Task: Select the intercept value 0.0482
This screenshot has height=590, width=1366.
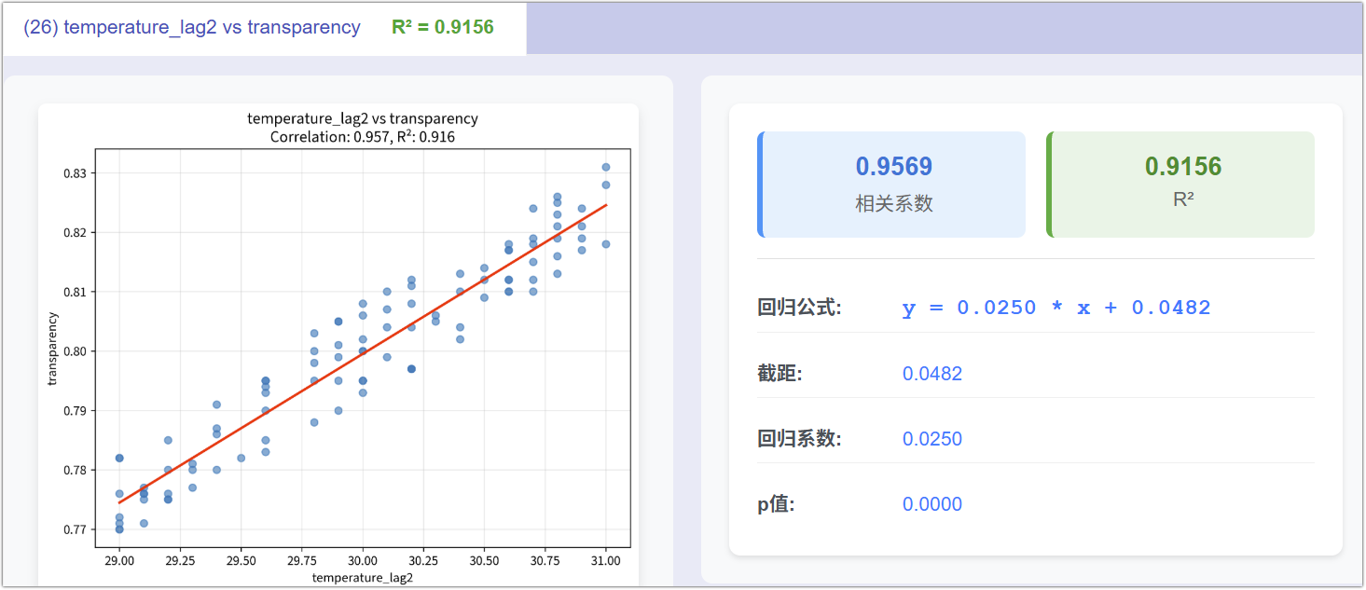Action: coord(932,374)
